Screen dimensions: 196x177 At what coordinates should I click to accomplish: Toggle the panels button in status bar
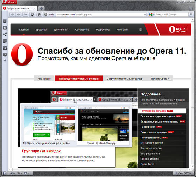pyautogui.click(x=5, y=173)
